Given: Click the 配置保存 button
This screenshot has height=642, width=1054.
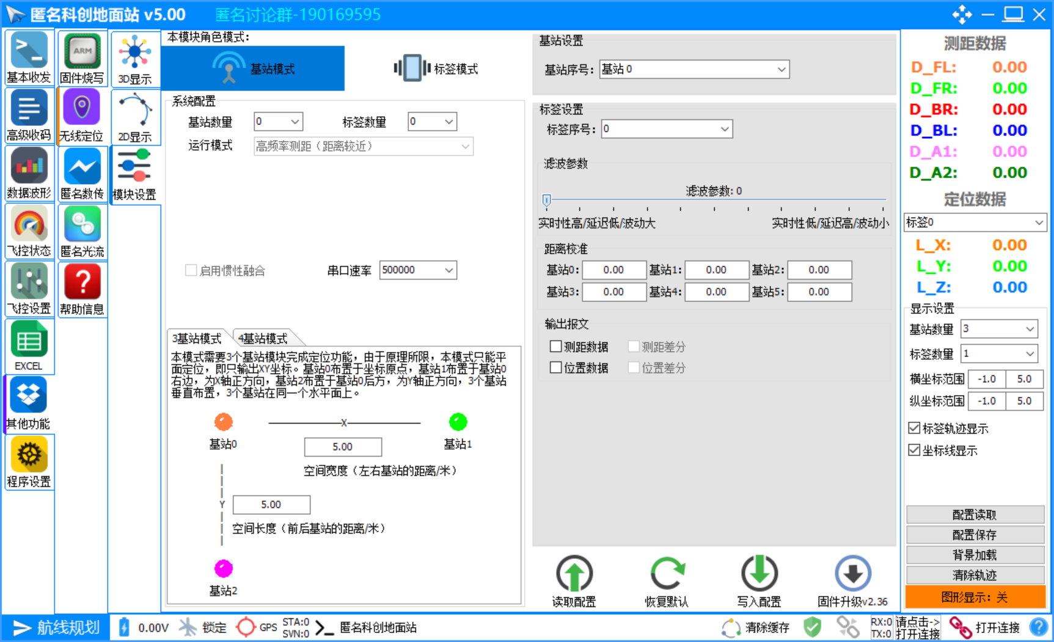Looking at the screenshot, I should (975, 535).
